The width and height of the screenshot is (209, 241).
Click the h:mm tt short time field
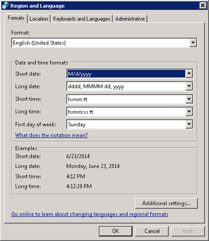click(x=126, y=99)
